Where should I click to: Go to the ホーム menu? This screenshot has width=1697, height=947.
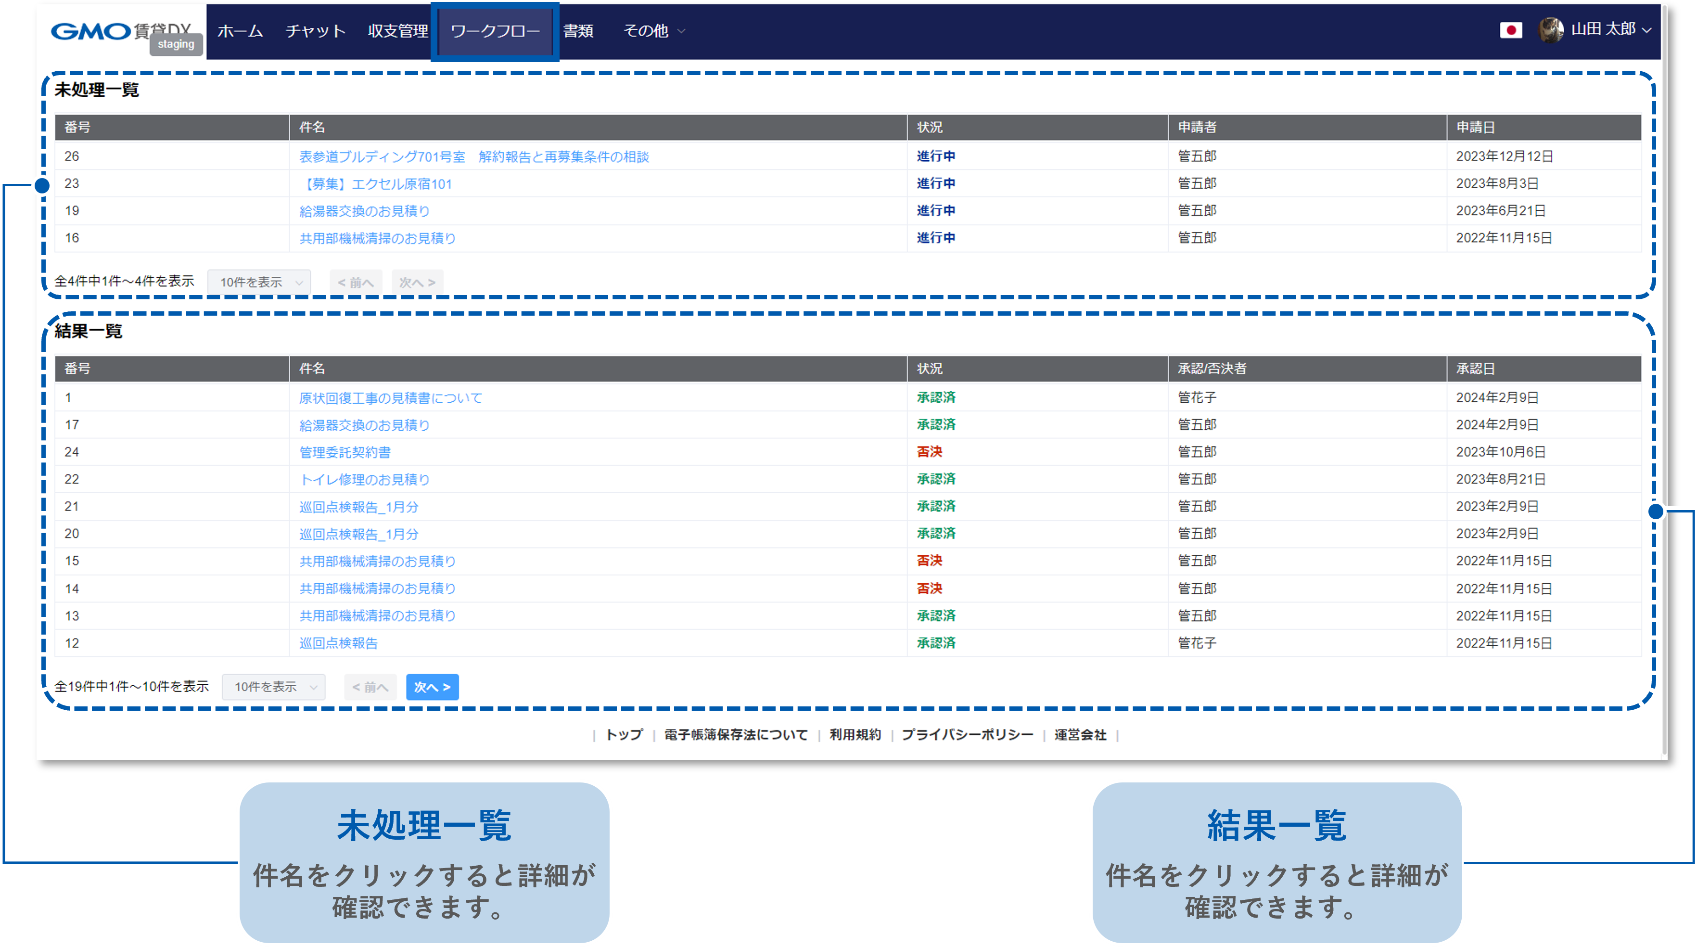[241, 31]
